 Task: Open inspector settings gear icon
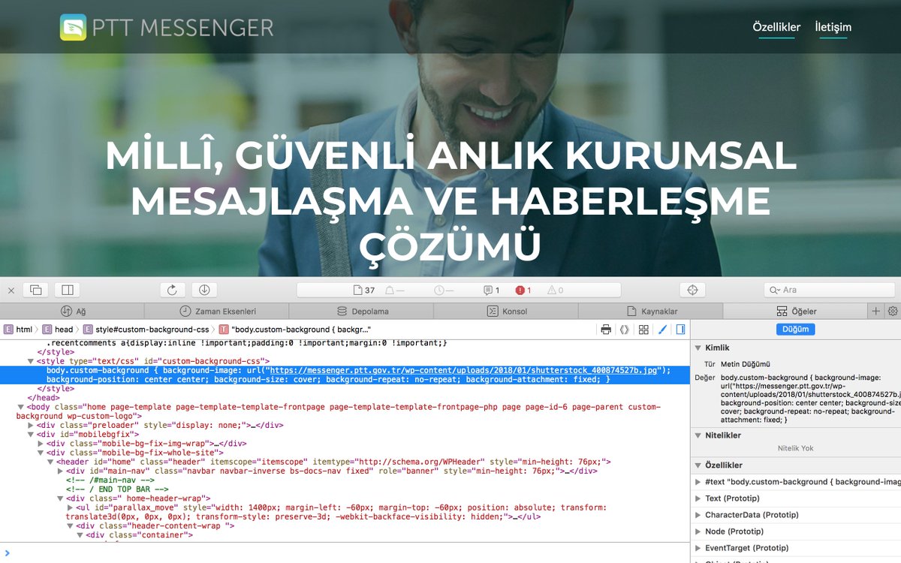[893, 311]
